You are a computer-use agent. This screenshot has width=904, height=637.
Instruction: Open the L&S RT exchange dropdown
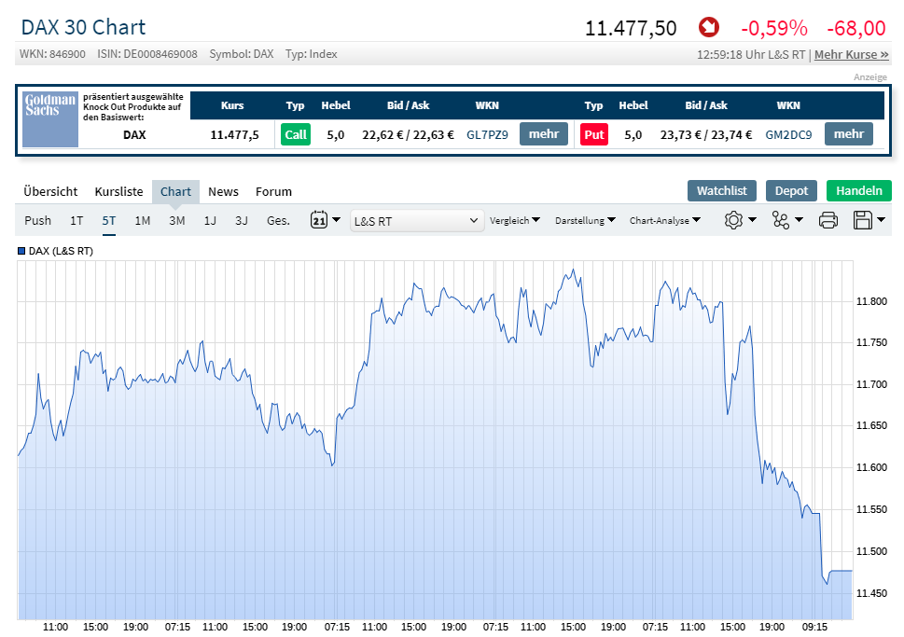click(x=417, y=221)
